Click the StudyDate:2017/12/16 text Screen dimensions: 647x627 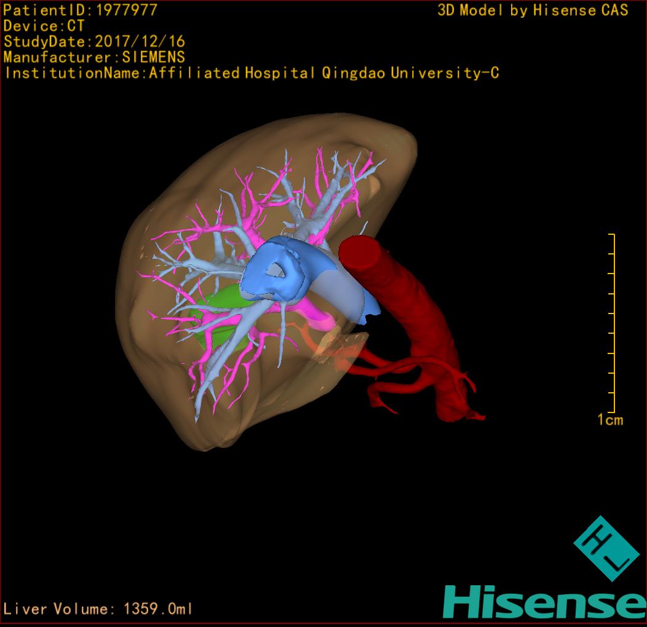94,41
